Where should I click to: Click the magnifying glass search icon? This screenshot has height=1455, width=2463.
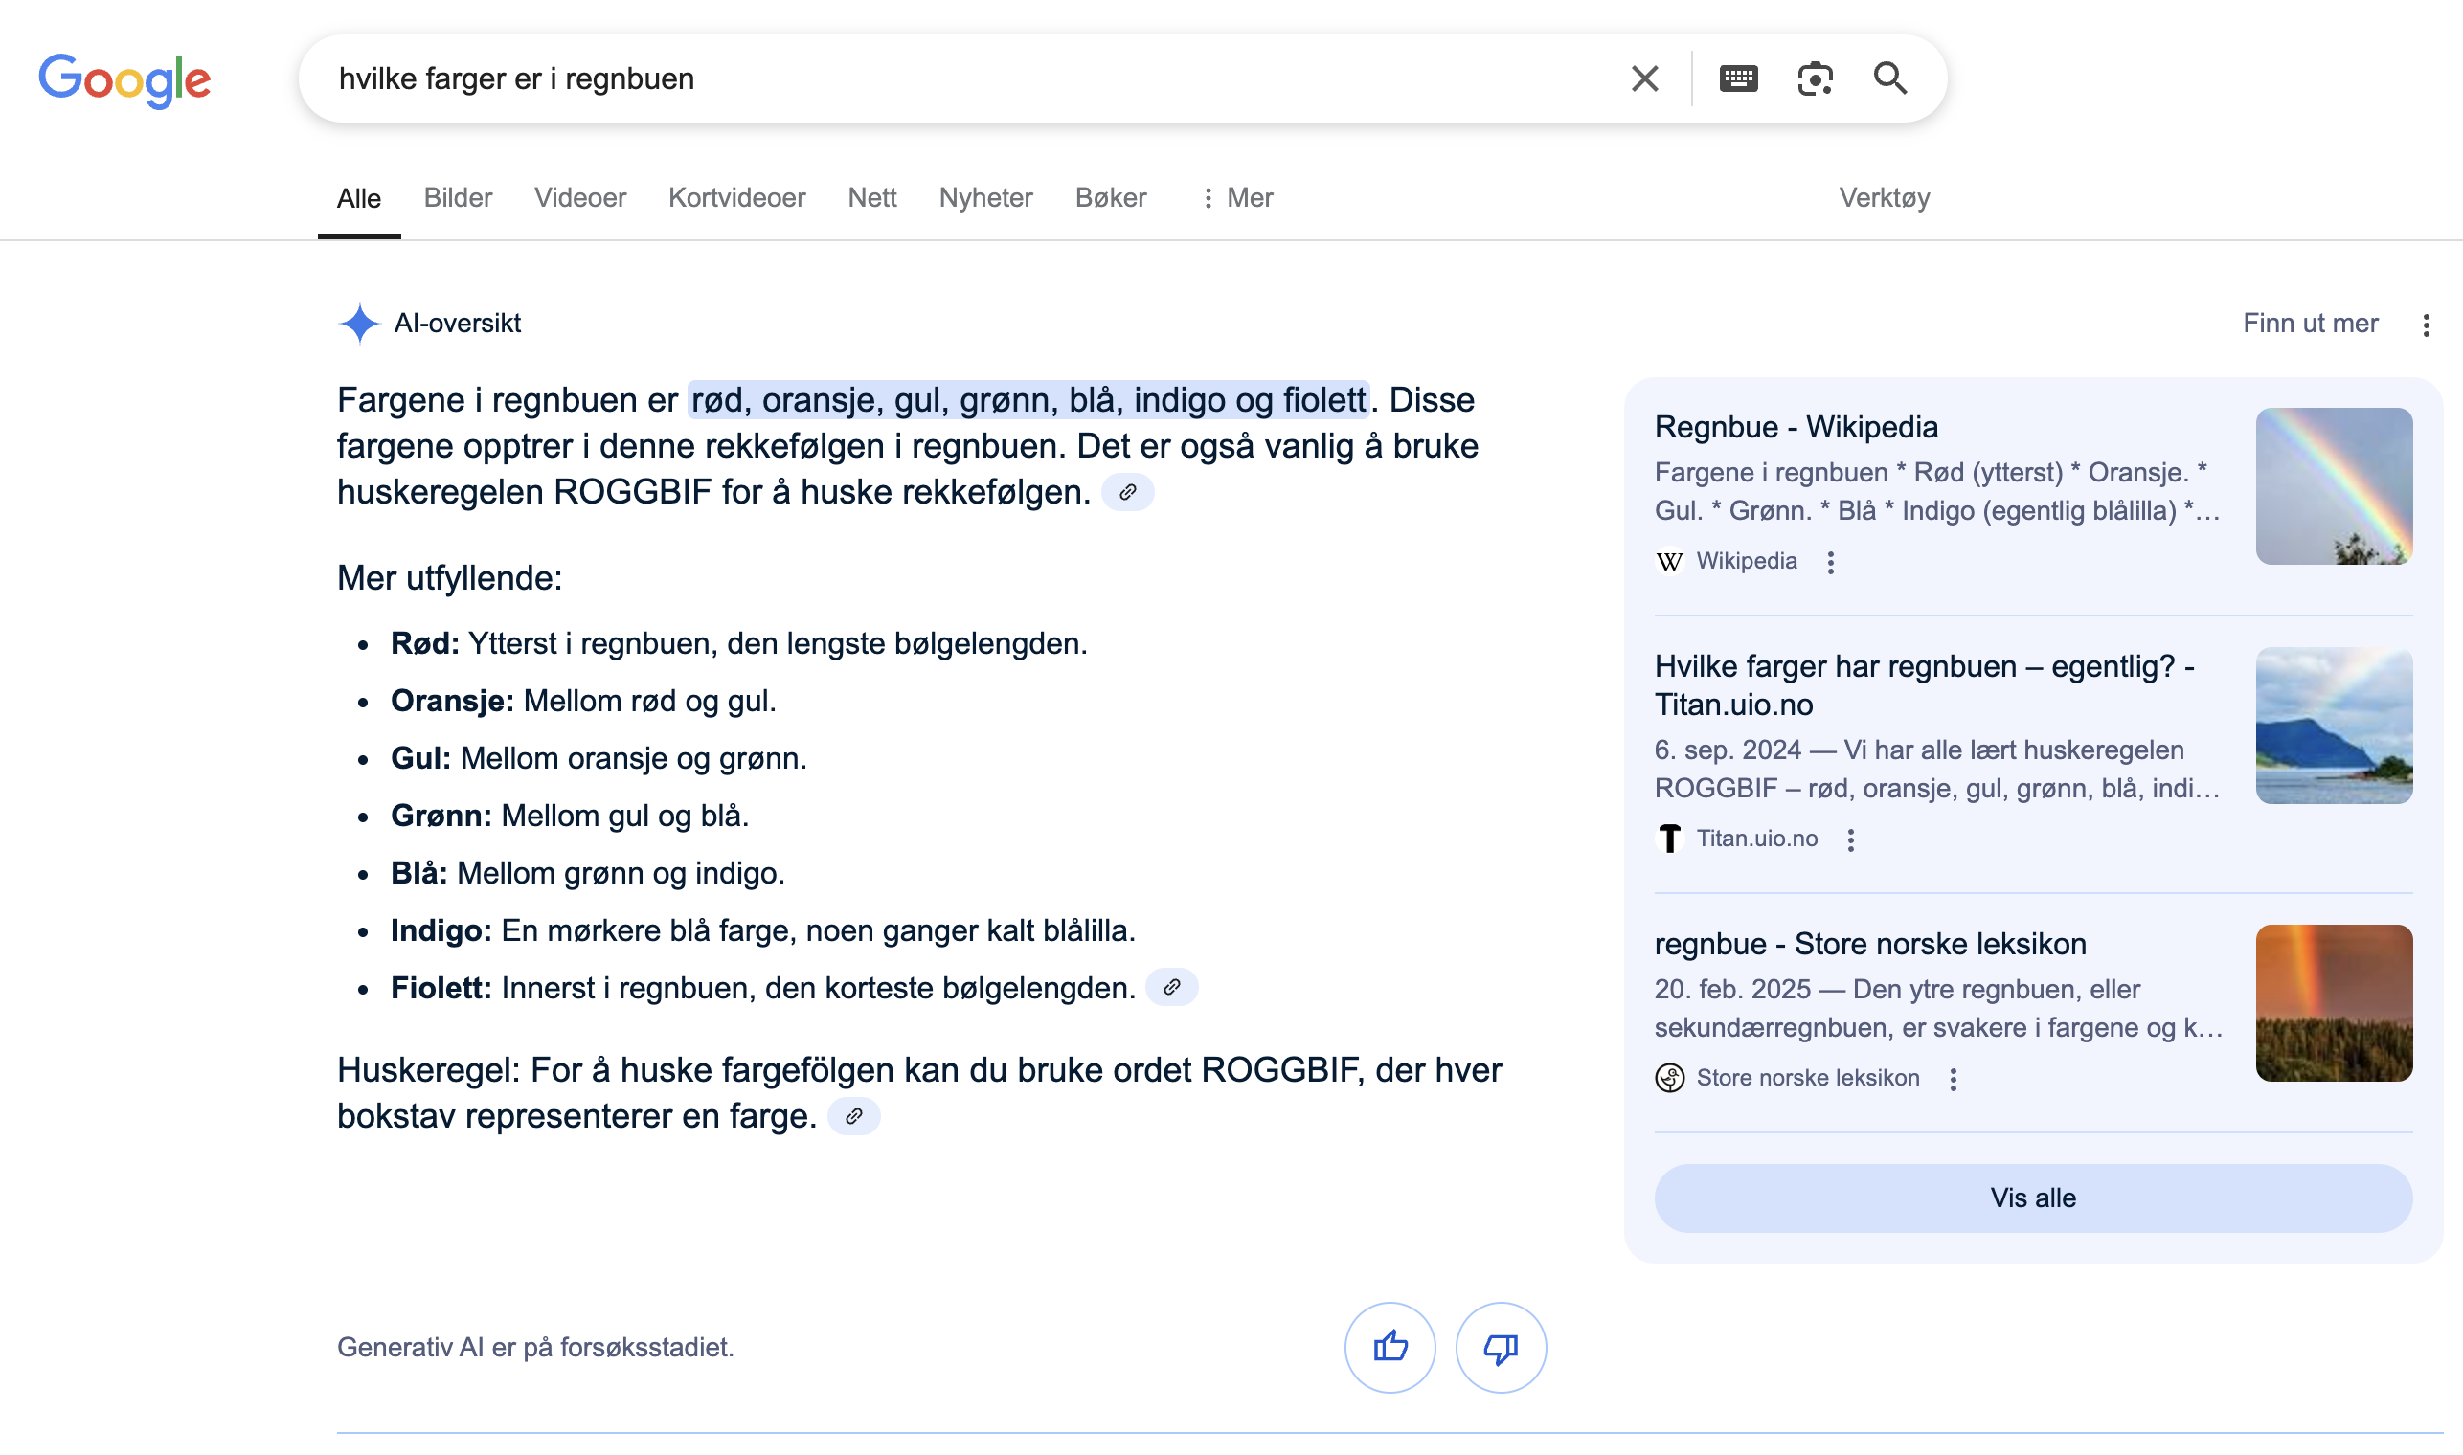[x=1889, y=78]
